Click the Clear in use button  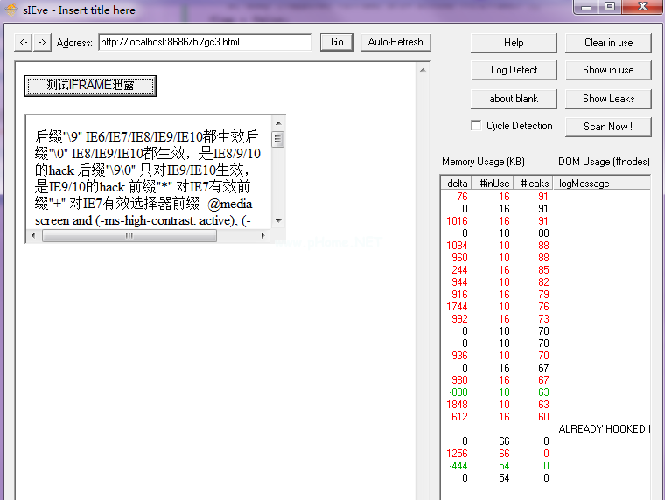(x=608, y=43)
